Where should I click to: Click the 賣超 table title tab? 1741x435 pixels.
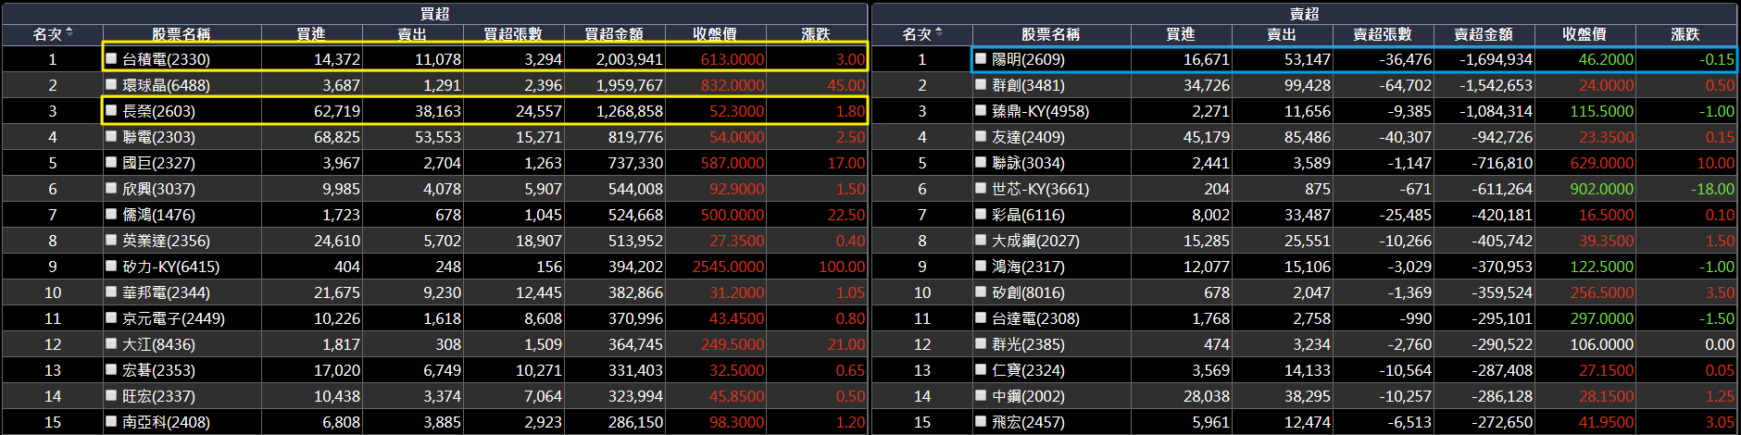(1304, 13)
